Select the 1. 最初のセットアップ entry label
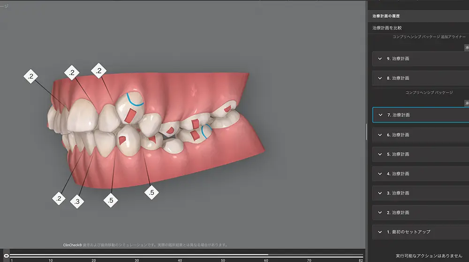Screen dimensions: 469x262 (x=408, y=232)
